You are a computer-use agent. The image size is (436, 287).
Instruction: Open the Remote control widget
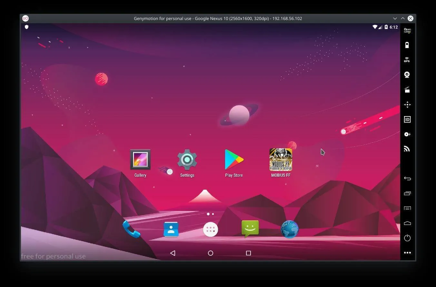pos(407,104)
